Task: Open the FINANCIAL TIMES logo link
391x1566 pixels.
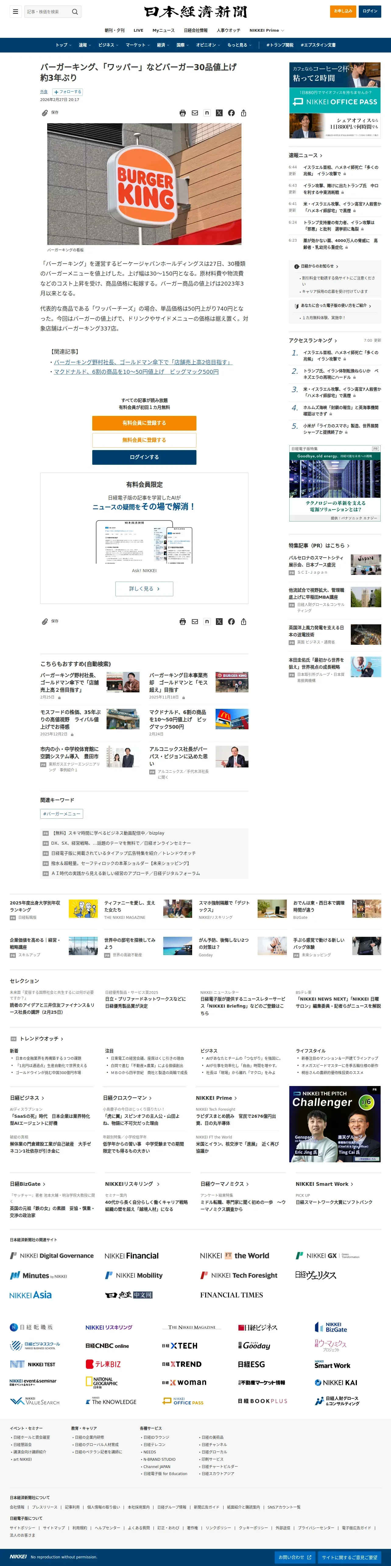Action: click(x=231, y=1295)
